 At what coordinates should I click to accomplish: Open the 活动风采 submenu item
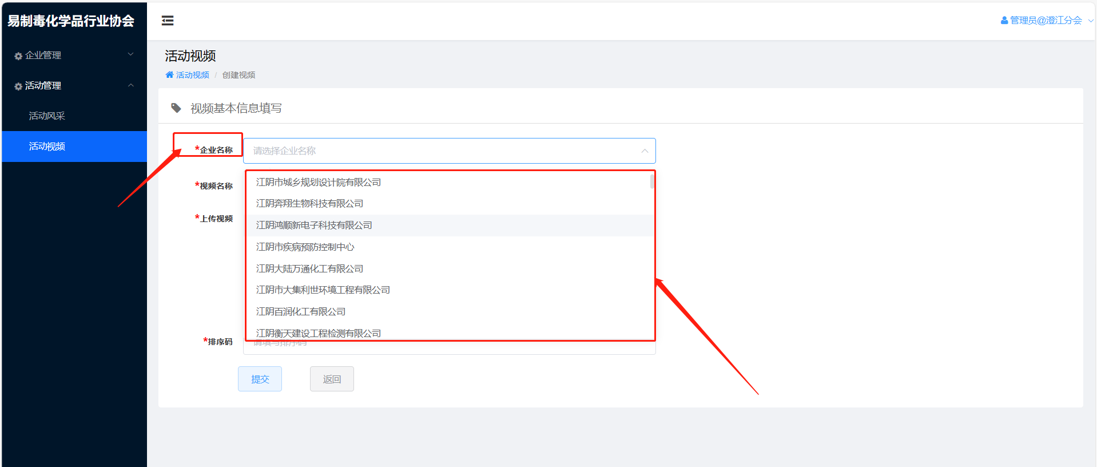click(x=74, y=116)
